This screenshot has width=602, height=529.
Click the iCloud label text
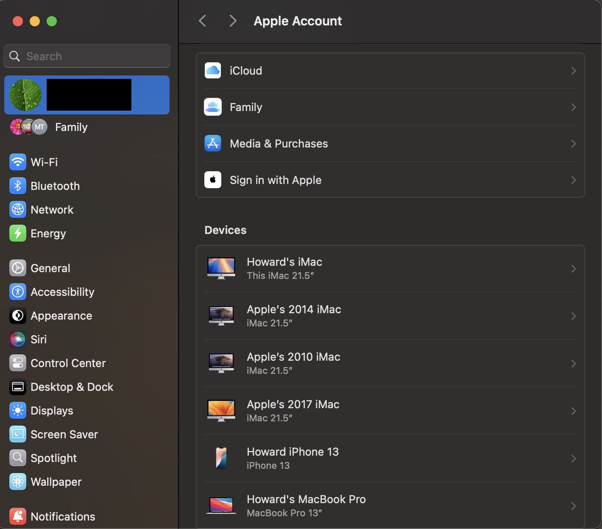(x=246, y=71)
